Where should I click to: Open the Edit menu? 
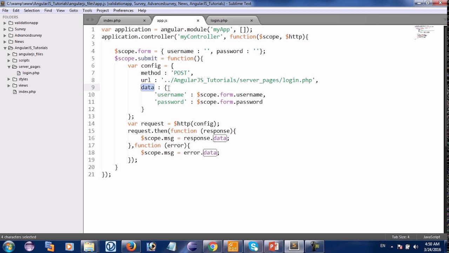(16, 11)
